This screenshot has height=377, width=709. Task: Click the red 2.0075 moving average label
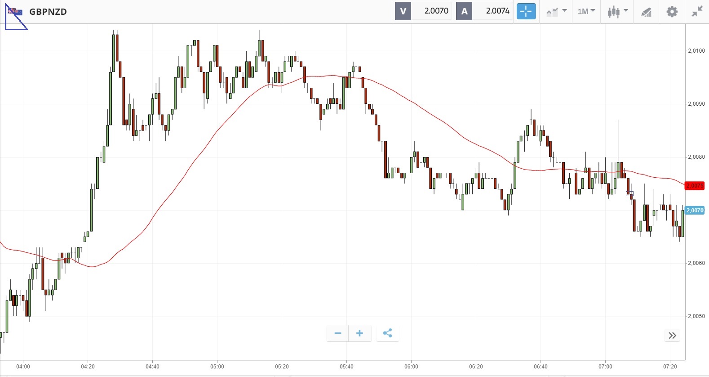click(695, 186)
